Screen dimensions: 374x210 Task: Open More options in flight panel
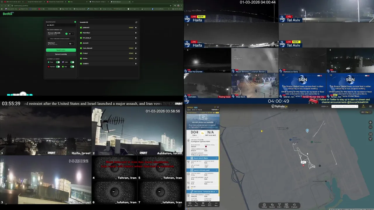(x=216, y=204)
